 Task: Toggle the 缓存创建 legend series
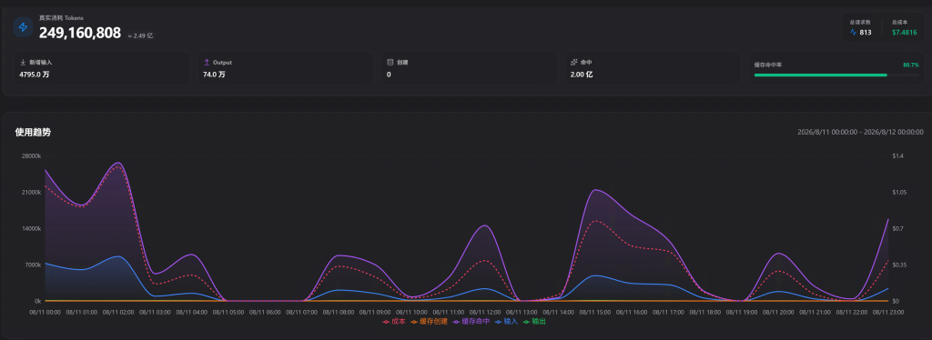coord(430,322)
